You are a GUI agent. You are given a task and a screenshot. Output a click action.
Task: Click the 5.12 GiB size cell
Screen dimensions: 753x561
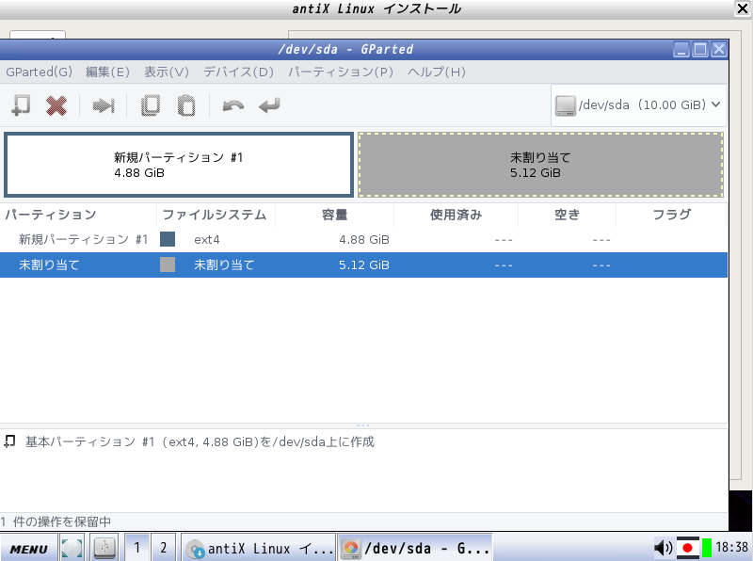click(x=364, y=265)
